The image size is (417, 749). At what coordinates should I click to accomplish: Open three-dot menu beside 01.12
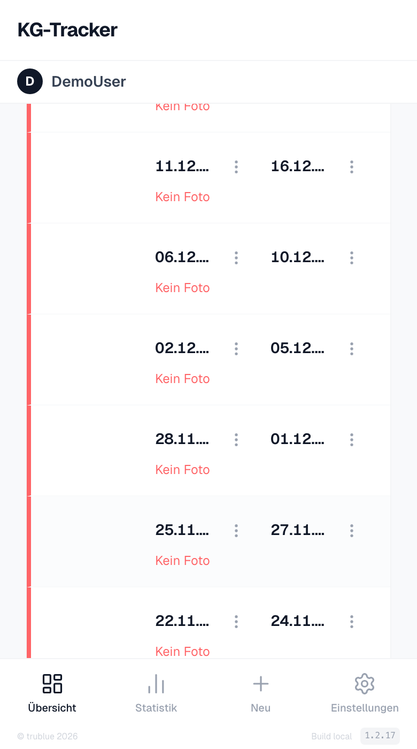pos(351,440)
